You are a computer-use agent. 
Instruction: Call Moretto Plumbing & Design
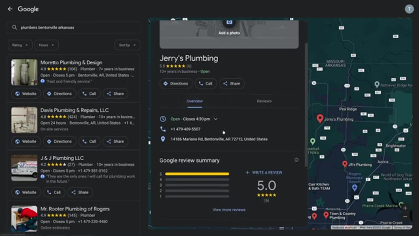coord(89,94)
